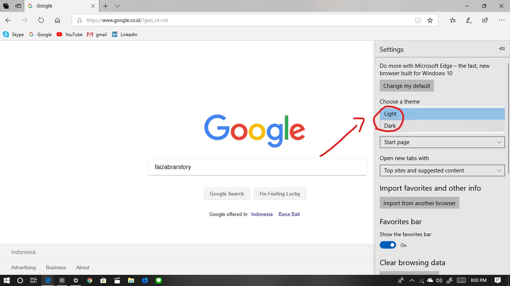Add current page to favorites via star icon

click(x=430, y=20)
